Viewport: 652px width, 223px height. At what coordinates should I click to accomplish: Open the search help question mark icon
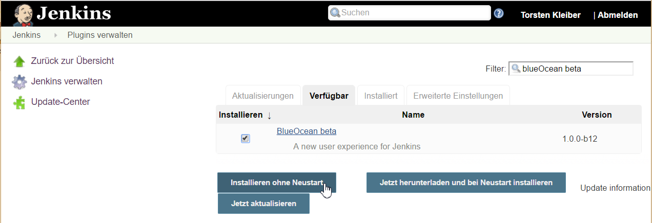tap(499, 13)
